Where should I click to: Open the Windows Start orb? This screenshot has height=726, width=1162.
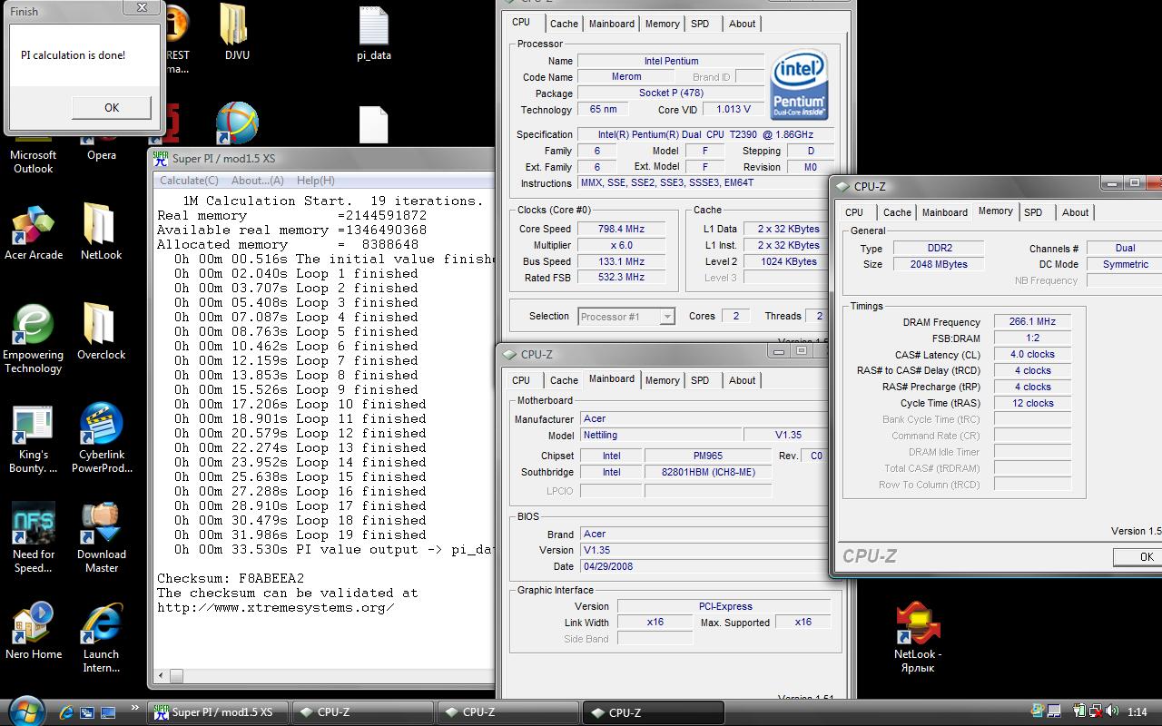[x=25, y=711]
